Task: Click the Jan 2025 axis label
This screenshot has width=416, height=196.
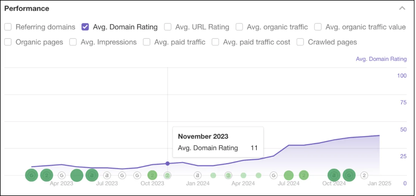Action: (x=380, y=184)
